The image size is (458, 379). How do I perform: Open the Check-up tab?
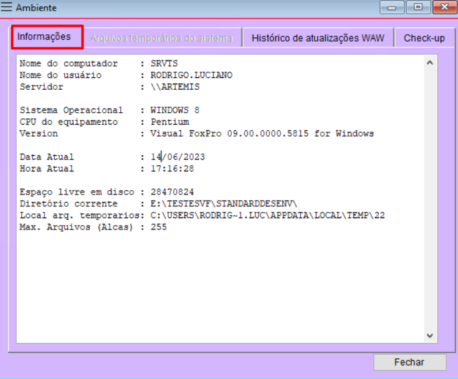click(424, 38)
